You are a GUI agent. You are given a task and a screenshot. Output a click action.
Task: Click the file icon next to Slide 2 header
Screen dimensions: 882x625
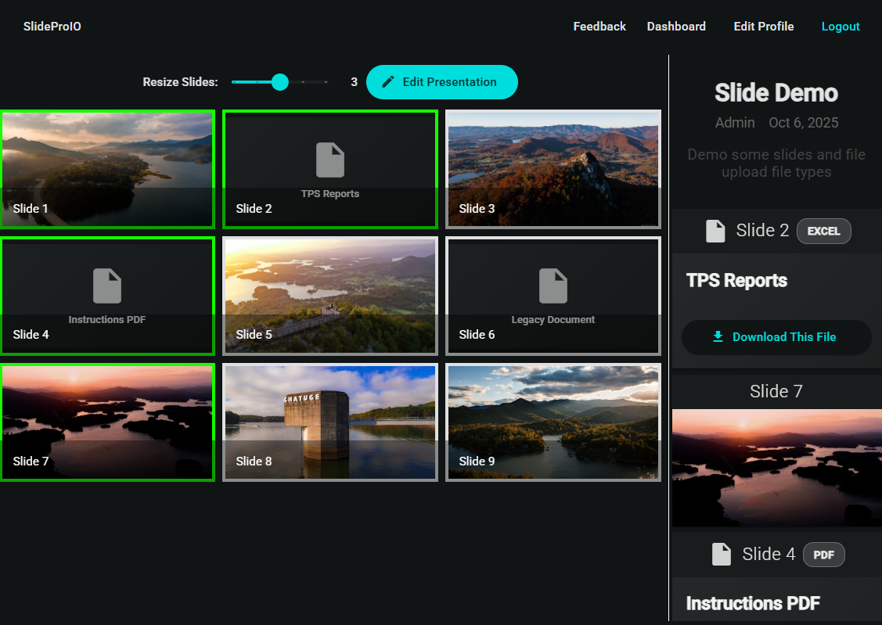[715, 230]
